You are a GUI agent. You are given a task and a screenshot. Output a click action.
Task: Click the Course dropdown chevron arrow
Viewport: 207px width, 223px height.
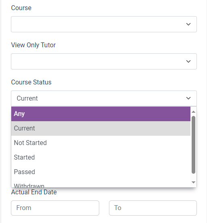point(188,24)
